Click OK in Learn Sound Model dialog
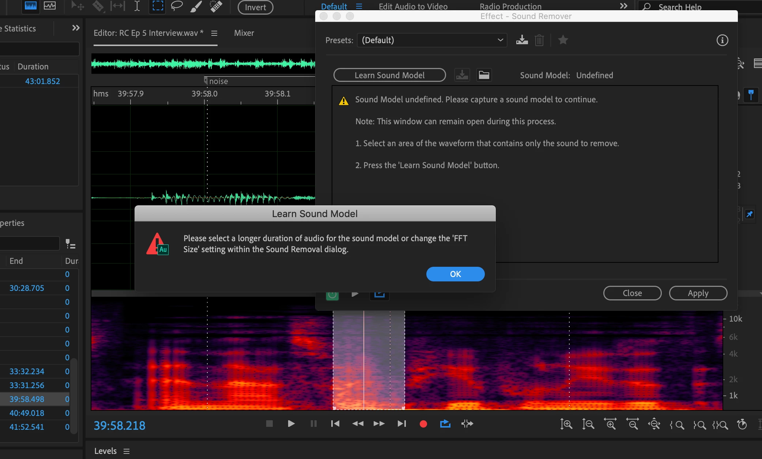 pos(455,274)
